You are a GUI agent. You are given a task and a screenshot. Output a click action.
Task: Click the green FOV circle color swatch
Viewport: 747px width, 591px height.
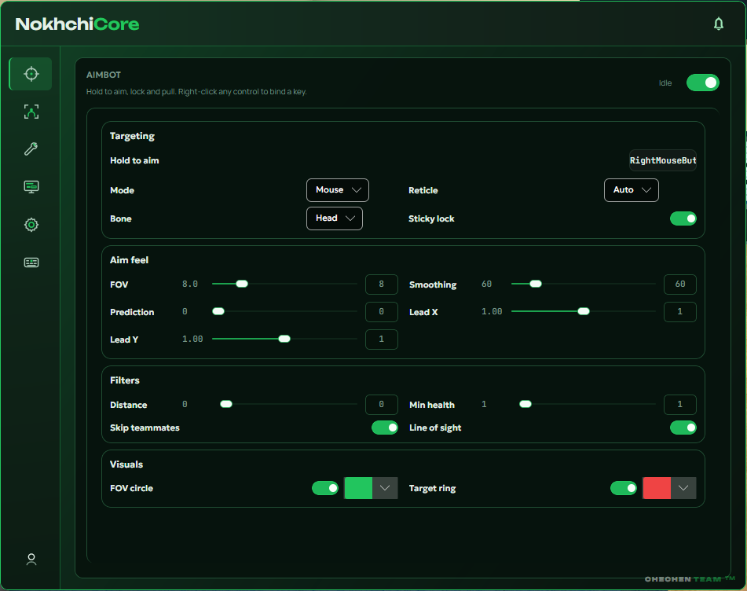pos(358,488)
